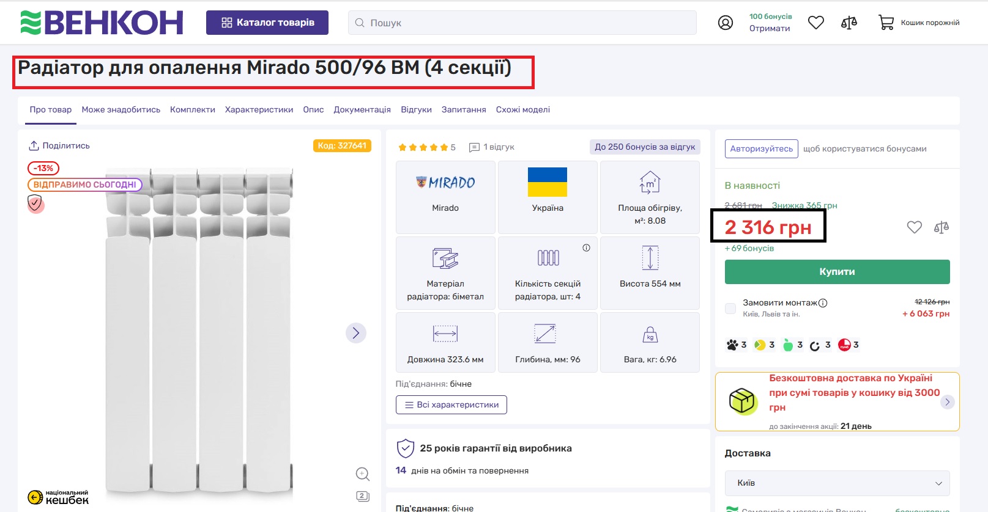The height and width of the screenshot is (512, 988).
Task: Click the + 69 бонусів text
Action: point(749,248)
